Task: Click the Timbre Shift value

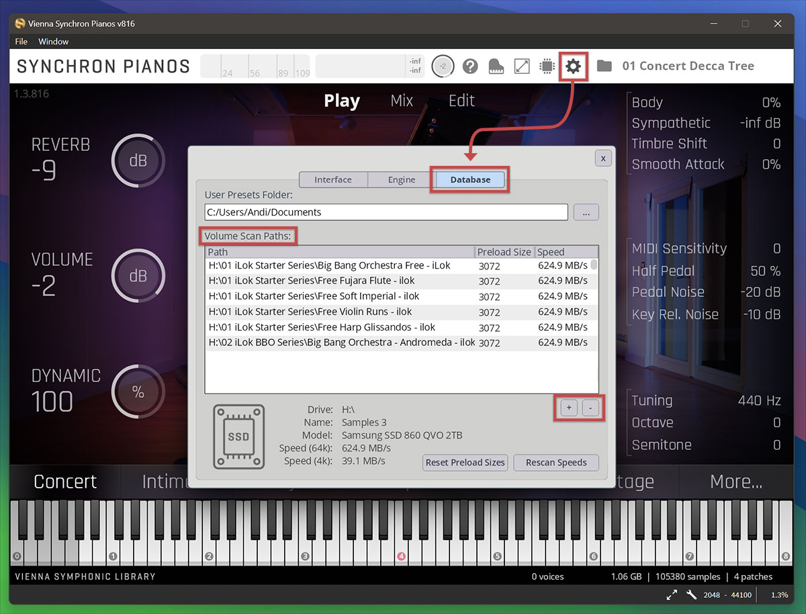Action: point(776,144)
